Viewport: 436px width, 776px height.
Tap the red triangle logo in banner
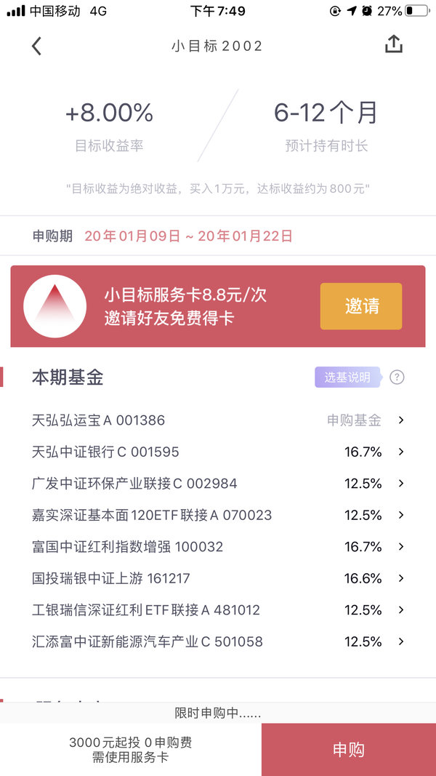55,306
